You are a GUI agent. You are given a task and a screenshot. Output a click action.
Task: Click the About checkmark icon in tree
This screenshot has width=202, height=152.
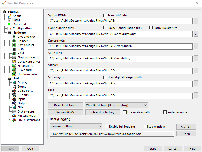coord(9,16)
